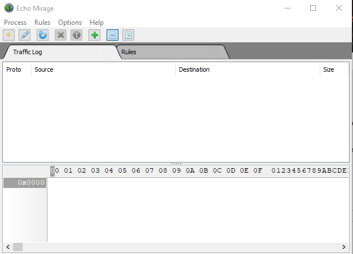The image size is (353, 254).
Task: Click the Source column header
Action: click(x=103, y=69)
